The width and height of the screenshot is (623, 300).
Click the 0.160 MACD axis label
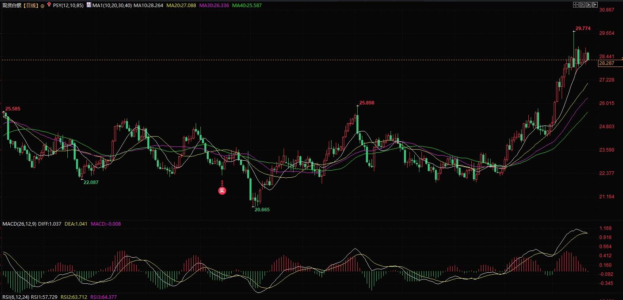click(606, 265)
